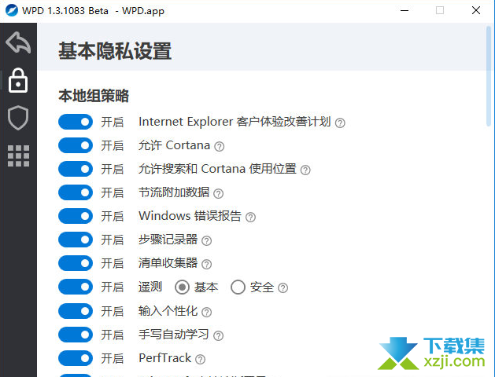Show help for 步骤记录器
This screenshot has width=495, height=377.
click(x=206, y=241)
